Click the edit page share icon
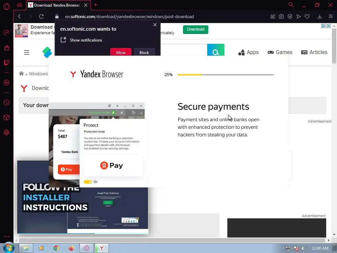The height and width of the screenshot is (253, 337). coord(273,16)
